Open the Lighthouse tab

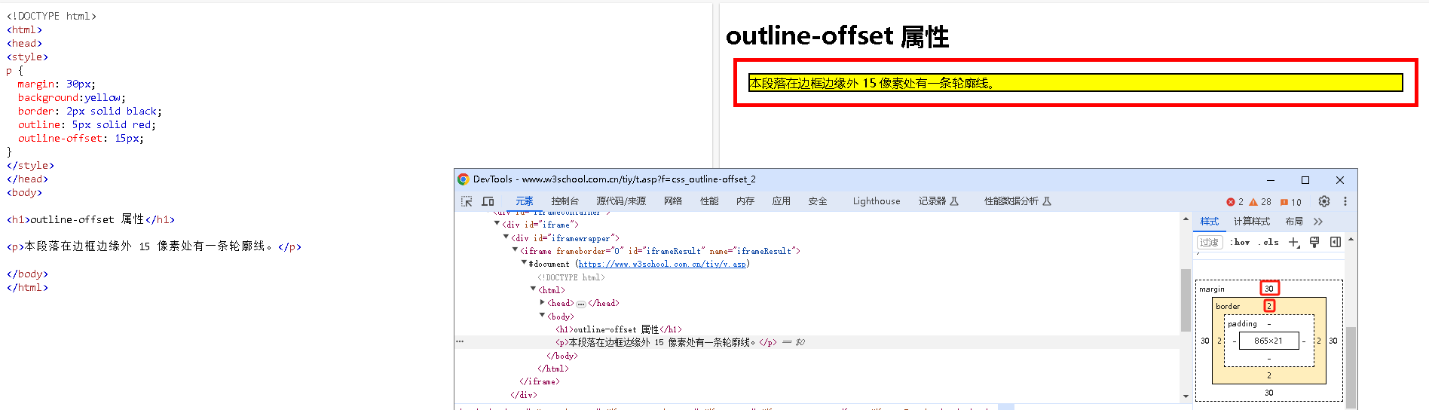877,201
